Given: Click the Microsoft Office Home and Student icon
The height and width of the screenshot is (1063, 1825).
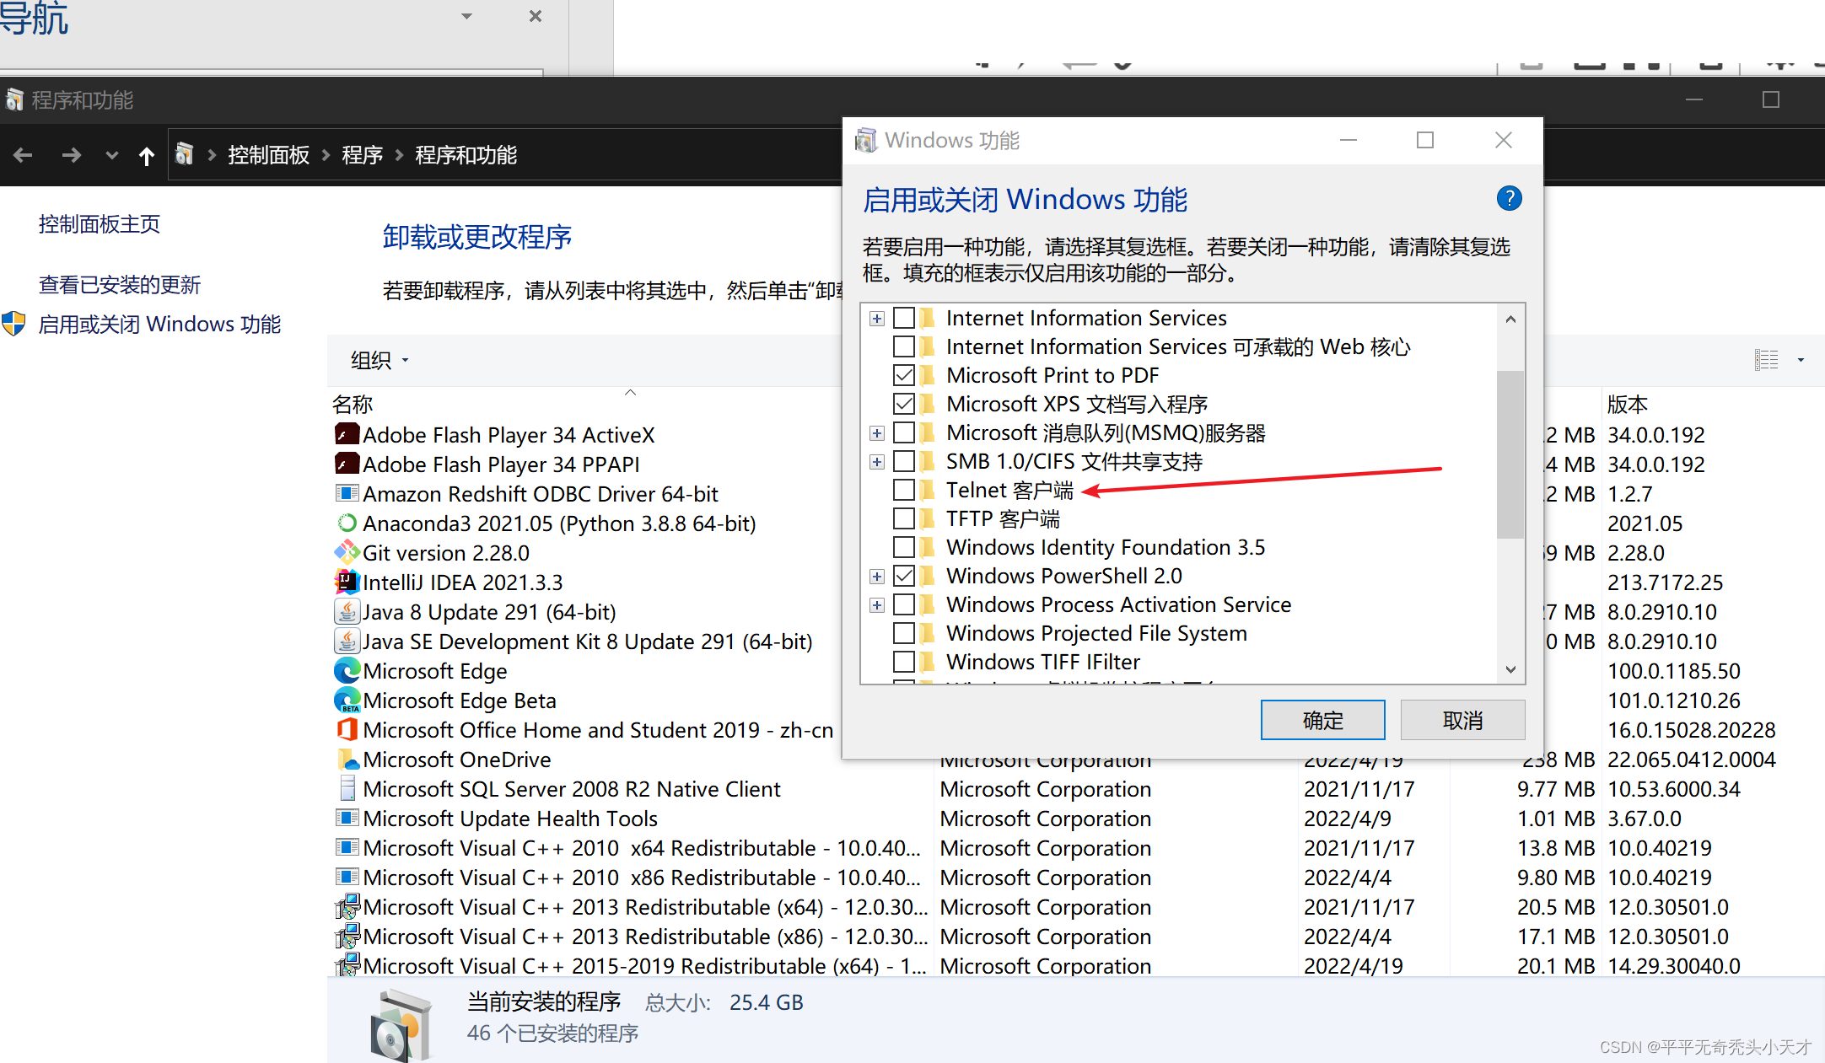Looking at the screenshot, I should 347,730.
